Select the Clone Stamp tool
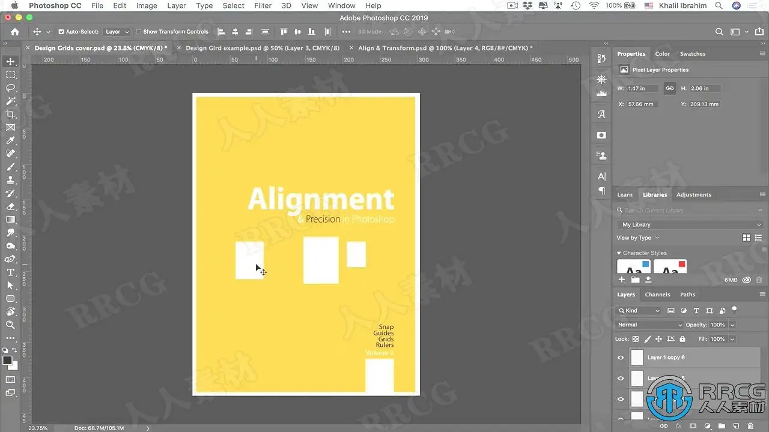The height and width of the screenshot is (432, 769). pyautogui.click(x=10, y=180)
